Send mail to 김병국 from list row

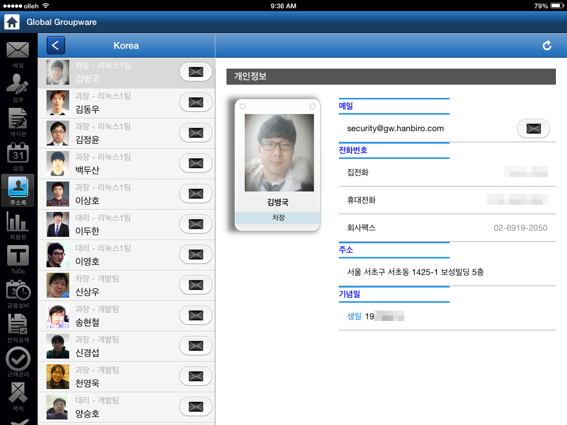point(195,72)
